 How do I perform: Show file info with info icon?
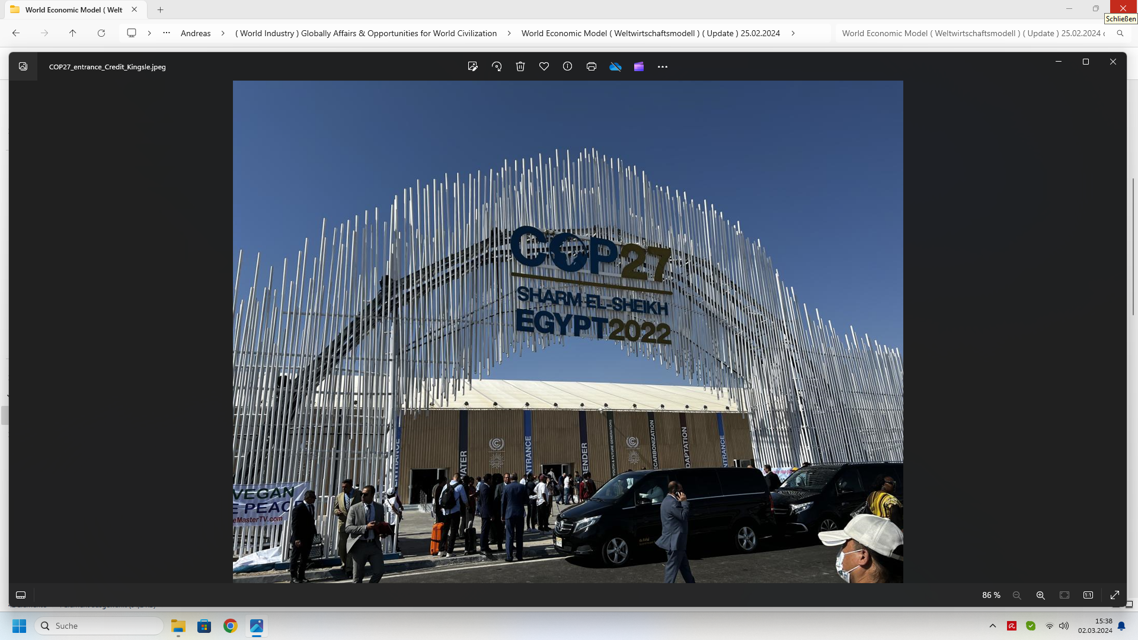point(568,66)
